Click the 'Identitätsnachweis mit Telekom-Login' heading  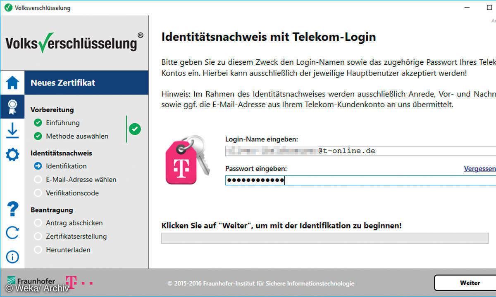pos(269,37)
